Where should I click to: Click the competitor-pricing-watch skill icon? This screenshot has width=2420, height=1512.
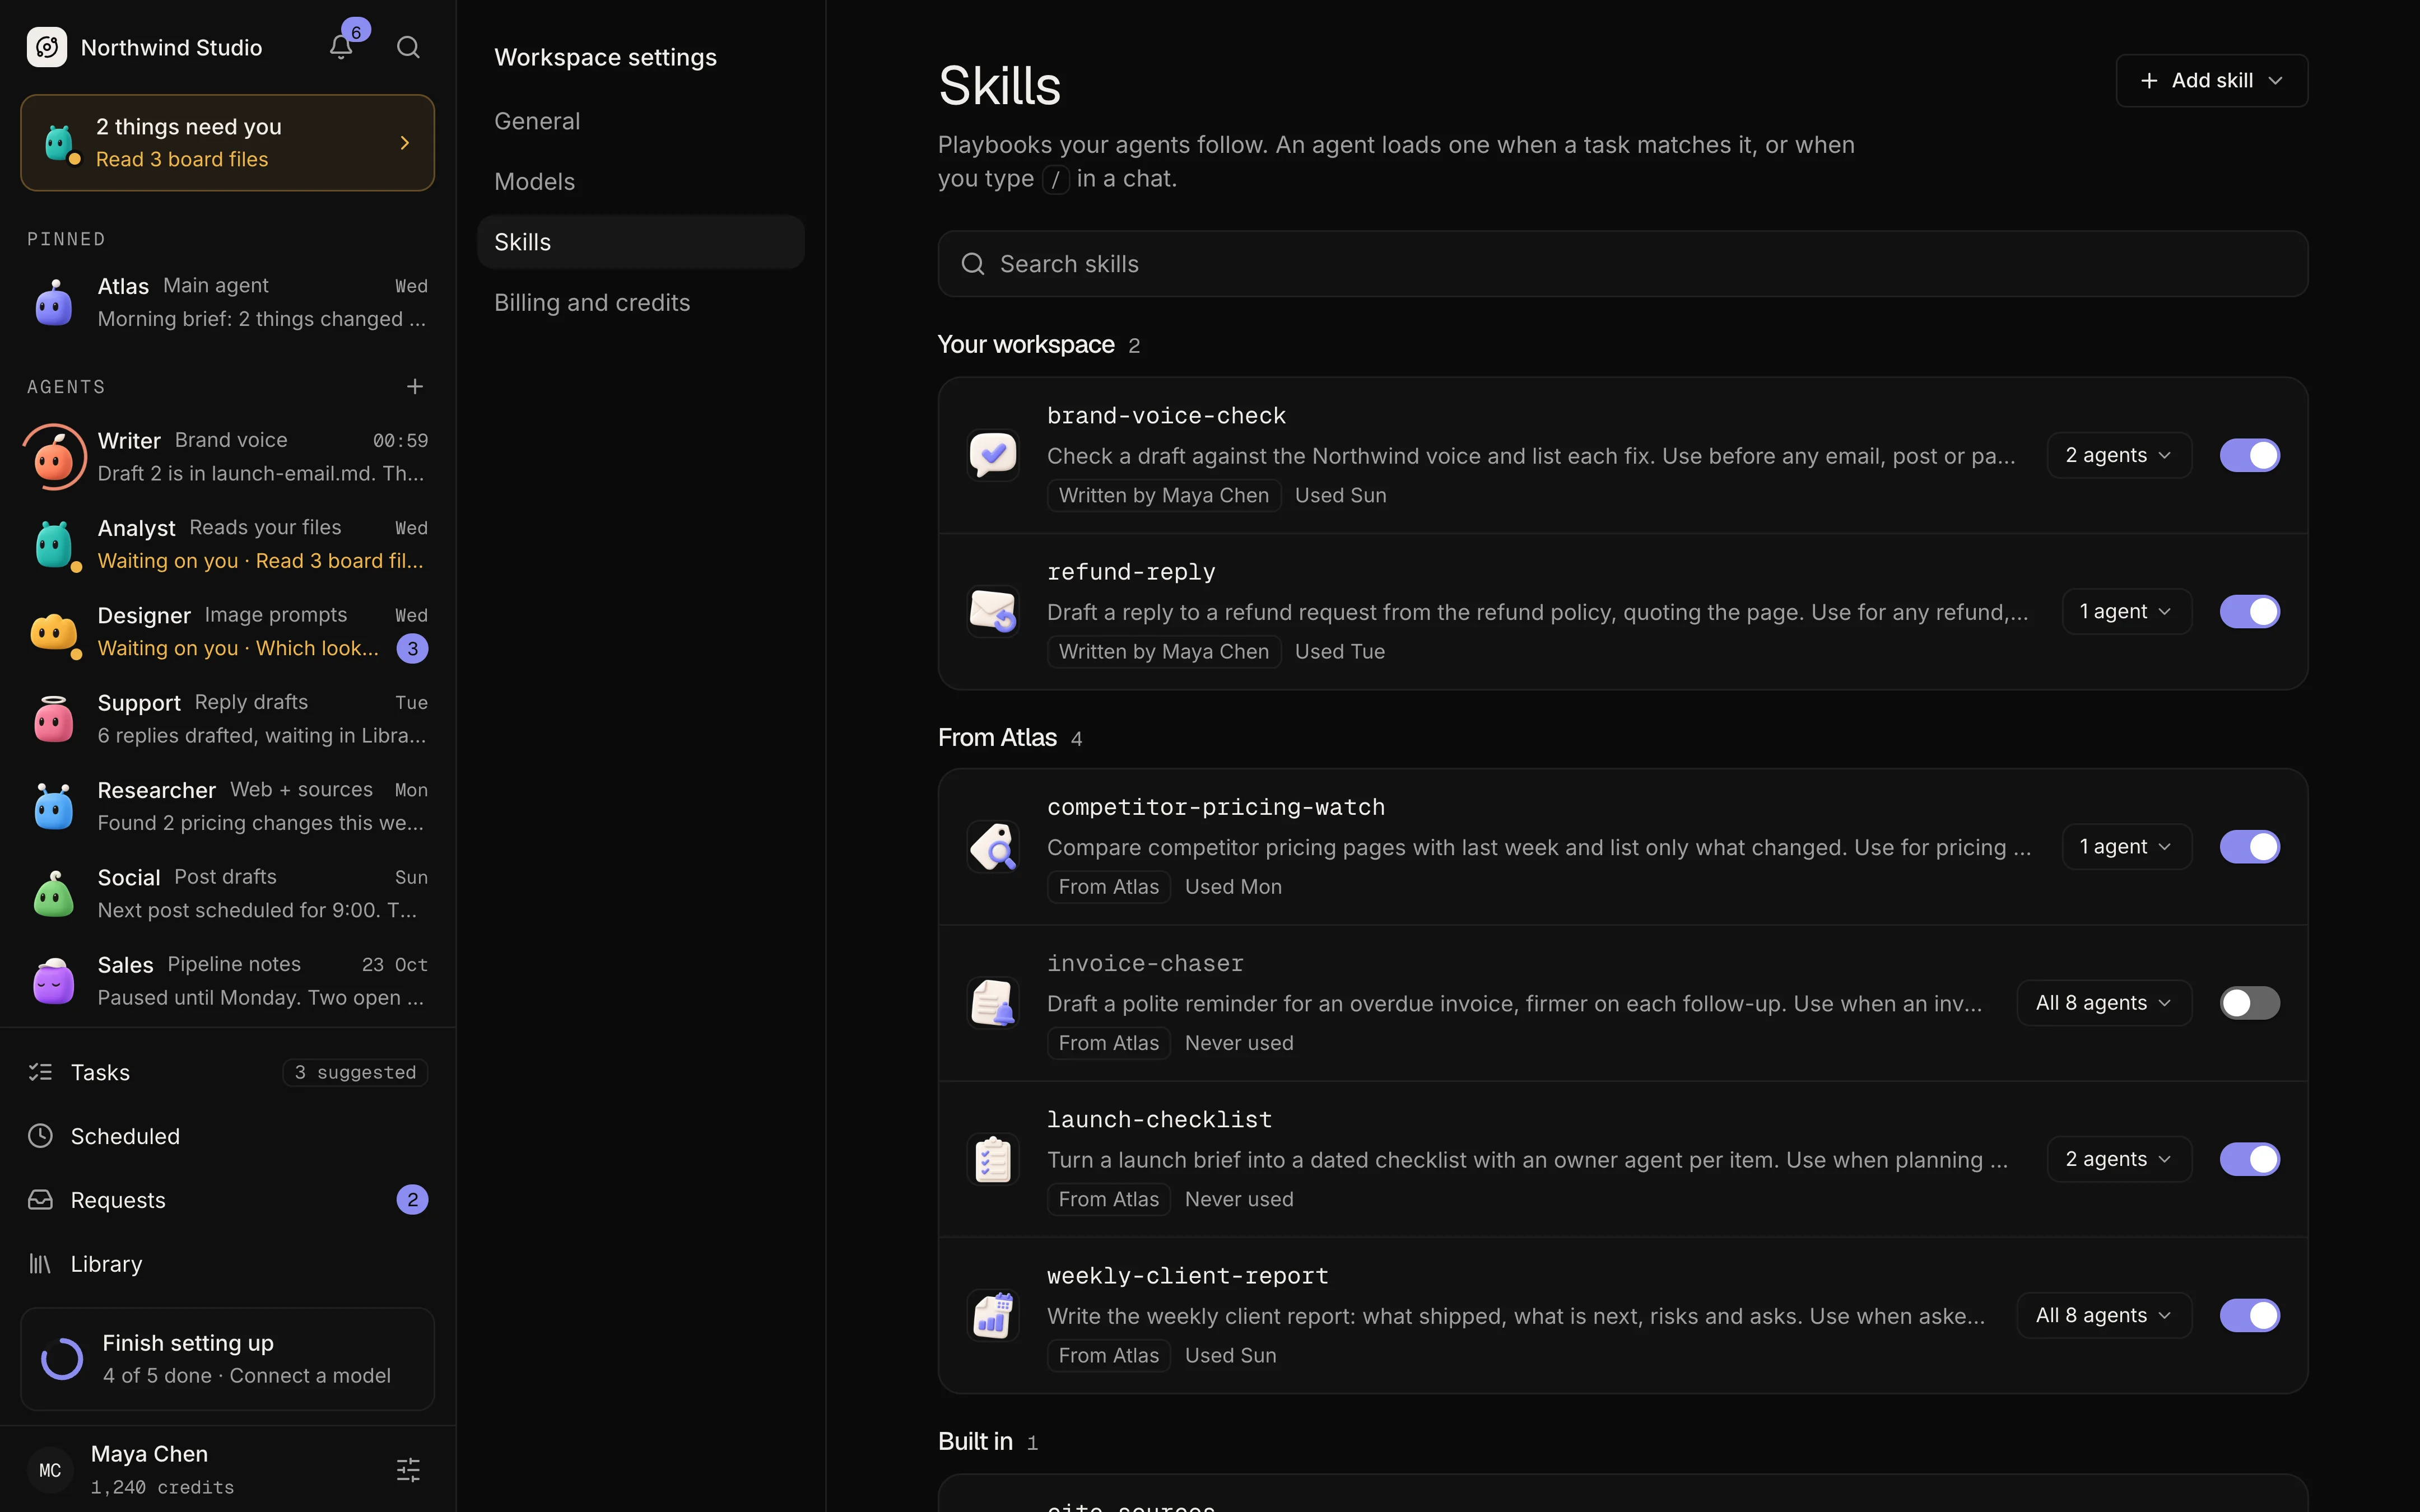point(993,847)
